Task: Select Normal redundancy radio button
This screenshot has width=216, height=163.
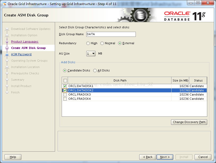Action: [102, 43]
